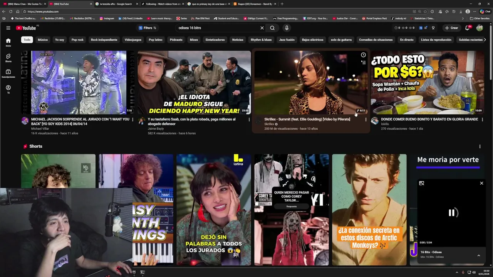Select the Sintetizadores filter chip
This screenshot has width=493, height=277.
coord(215,40)
